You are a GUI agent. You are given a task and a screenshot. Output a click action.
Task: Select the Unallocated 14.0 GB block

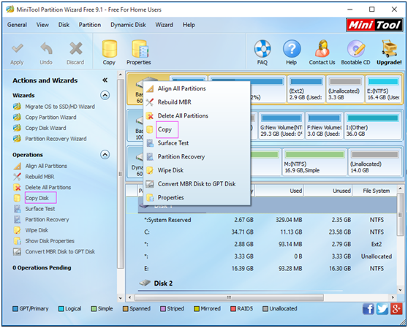click(374, 162)
